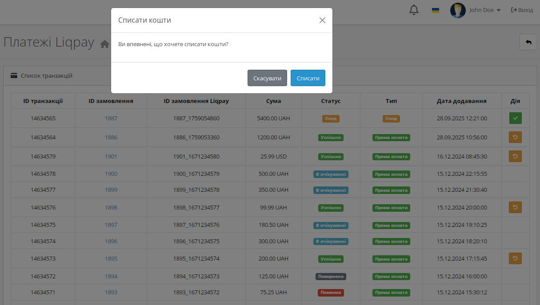Click the ID транзакції column header
The image size is (540, 305).
coord(43,101)
